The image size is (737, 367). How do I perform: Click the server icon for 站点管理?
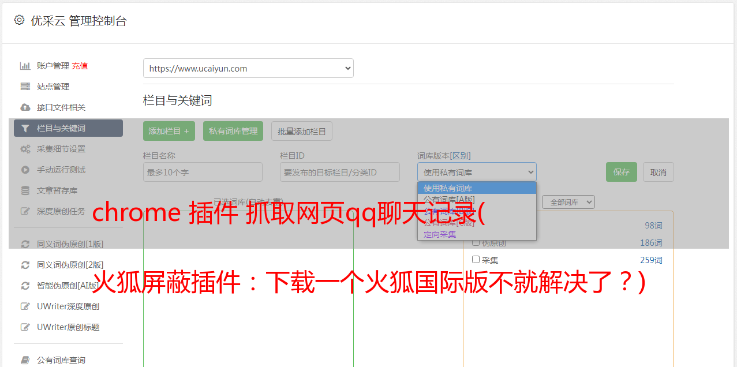[x=25, y=87]
